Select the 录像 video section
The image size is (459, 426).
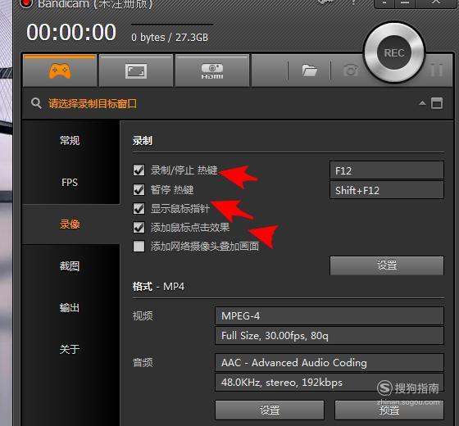70,224
